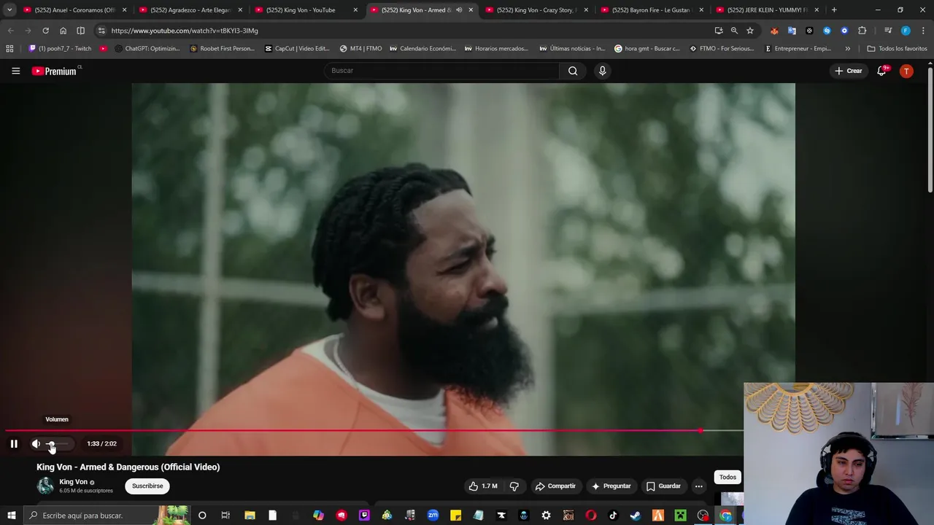Subscribe with Suscribirse button
Screen dimensions: 934x525
tap(147, 486)
